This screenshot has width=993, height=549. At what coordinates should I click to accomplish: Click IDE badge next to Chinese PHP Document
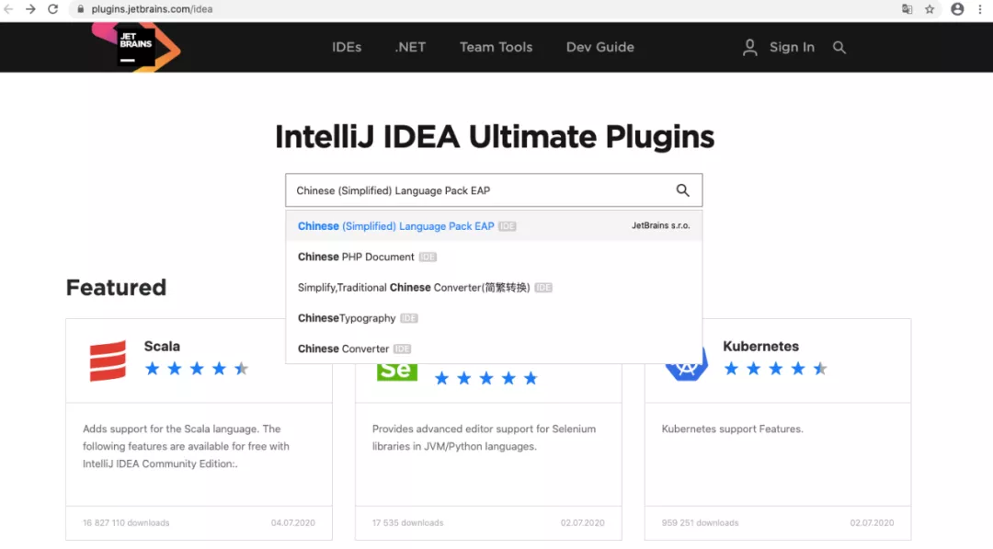pos(428,257)
